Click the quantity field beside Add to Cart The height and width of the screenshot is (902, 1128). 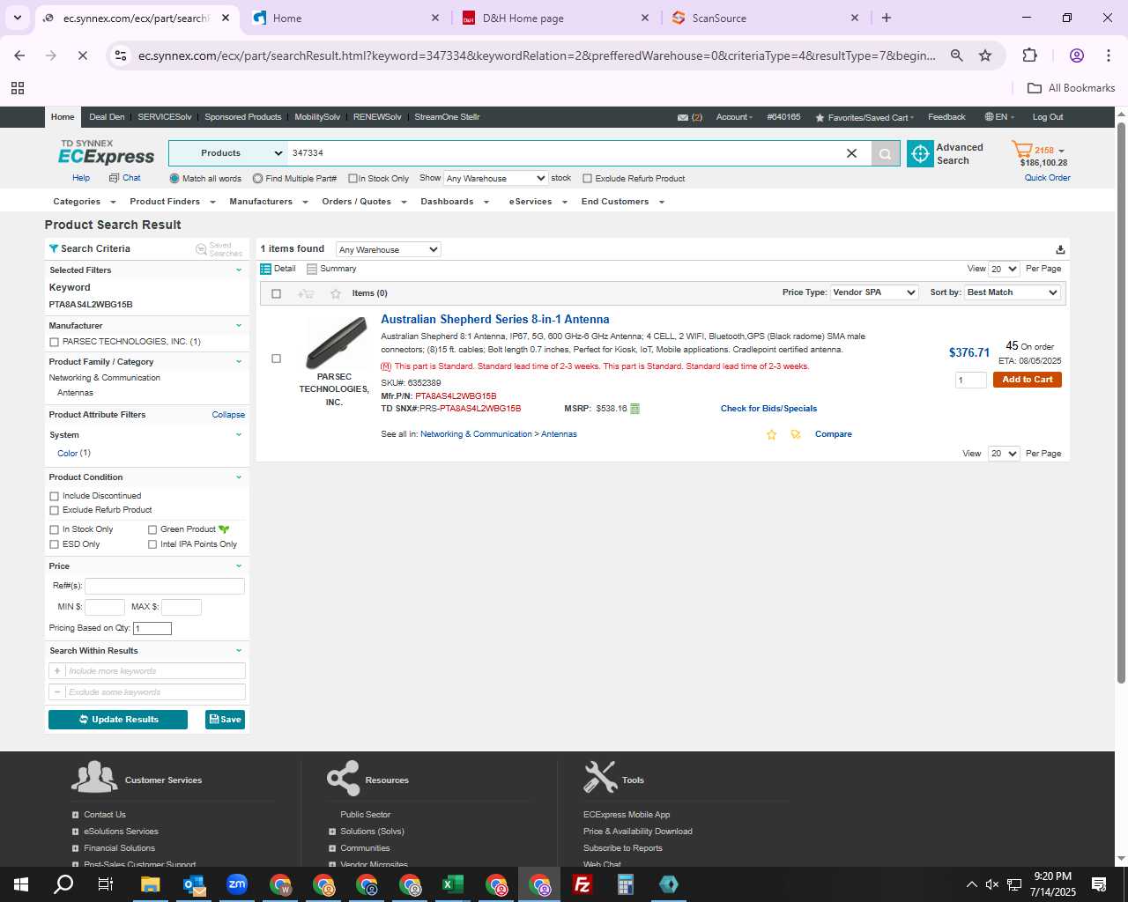pyautogui.click(x=971, y=380)
